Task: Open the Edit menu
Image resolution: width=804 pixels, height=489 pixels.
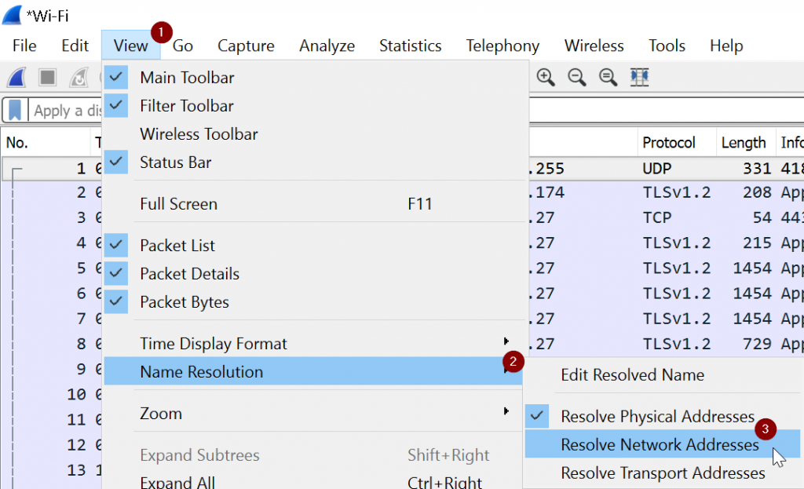Action: click(75, 46)
